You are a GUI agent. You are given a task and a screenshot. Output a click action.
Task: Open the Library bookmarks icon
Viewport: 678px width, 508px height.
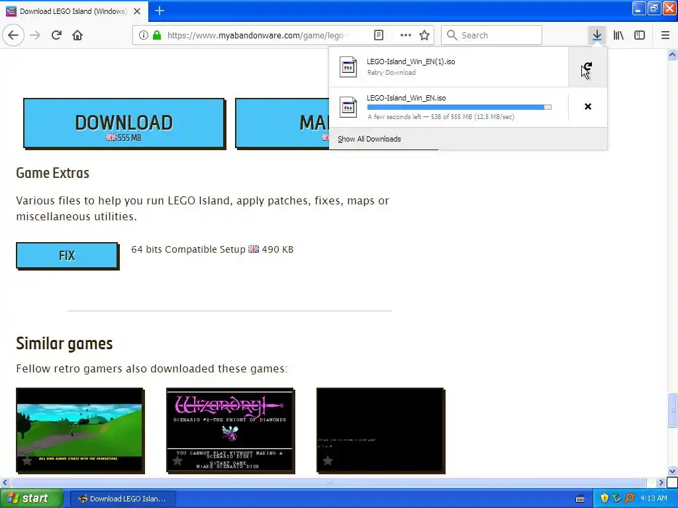pyautogui.click(x=618, y=35)
